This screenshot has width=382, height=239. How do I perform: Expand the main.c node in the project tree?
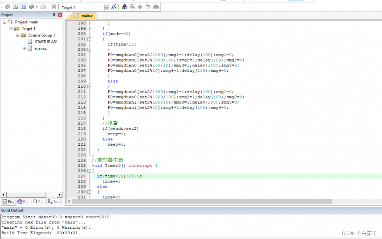24,48
